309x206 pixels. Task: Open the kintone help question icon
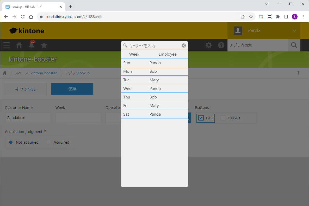pyautogui.click(x=221, y=45)
